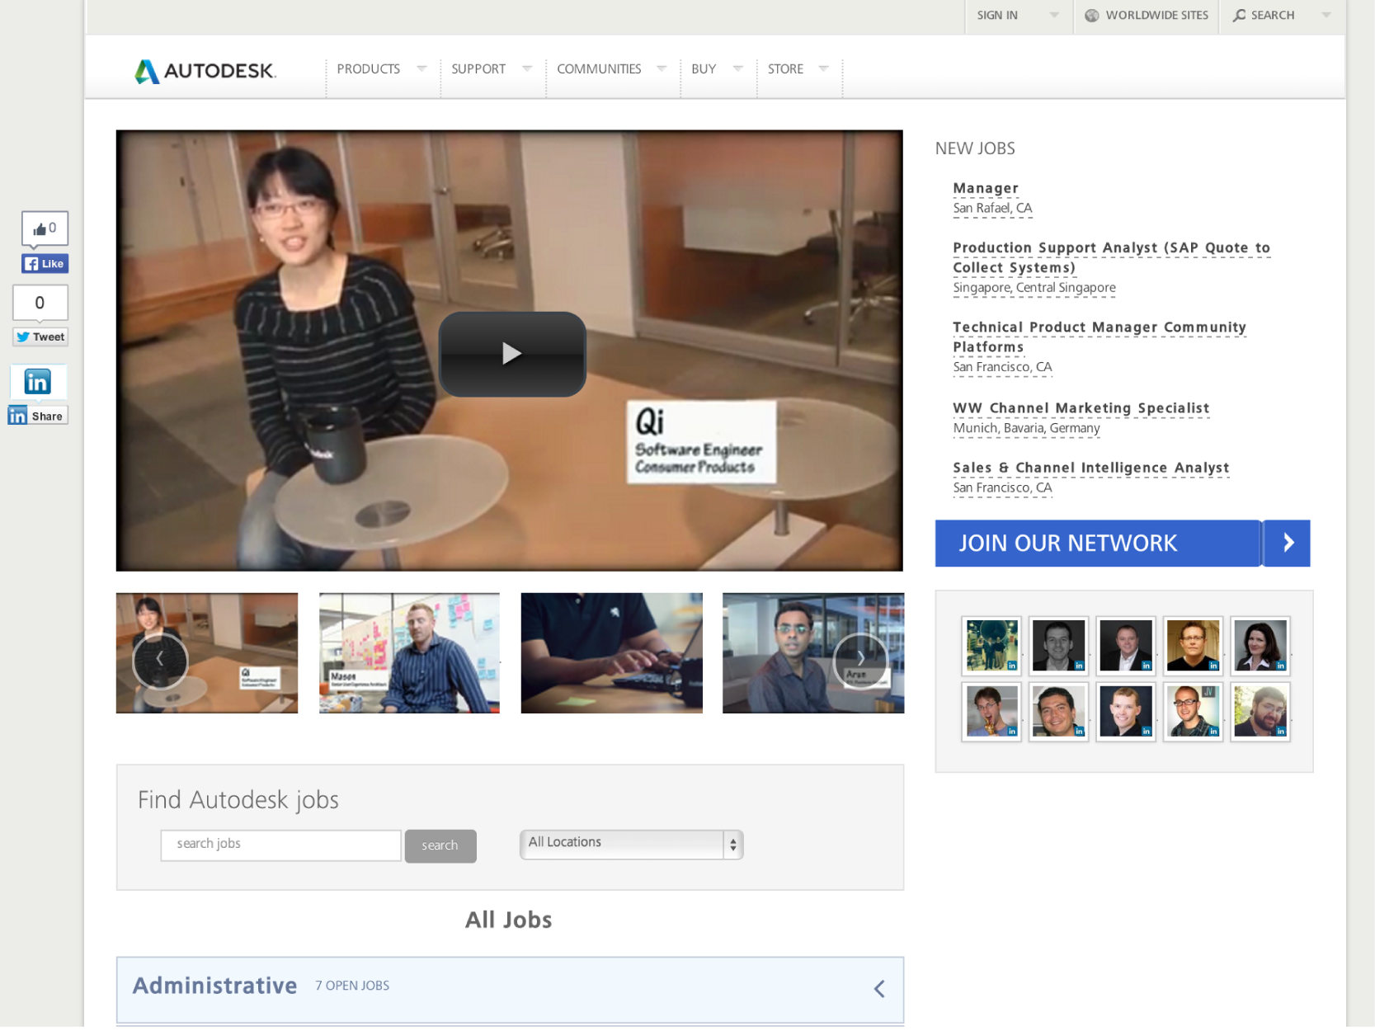Viewport: 1375px width, 1031px height.
Task: Open WW Channel Marketing Specialist job
Action: [x=1081, y=407]
